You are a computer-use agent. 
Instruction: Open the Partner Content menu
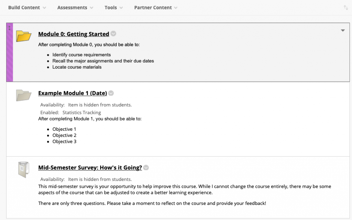pyautogui.click(x=156, y=8)
